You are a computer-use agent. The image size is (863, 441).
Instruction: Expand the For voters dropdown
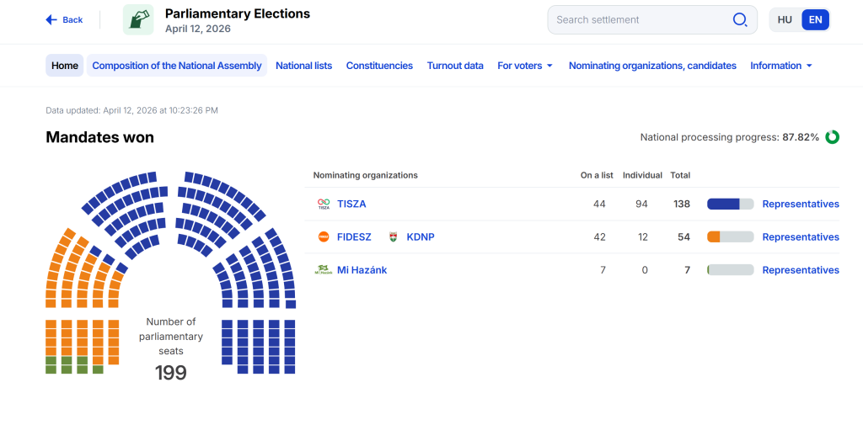pyautogui.click(x=525, y=66)
